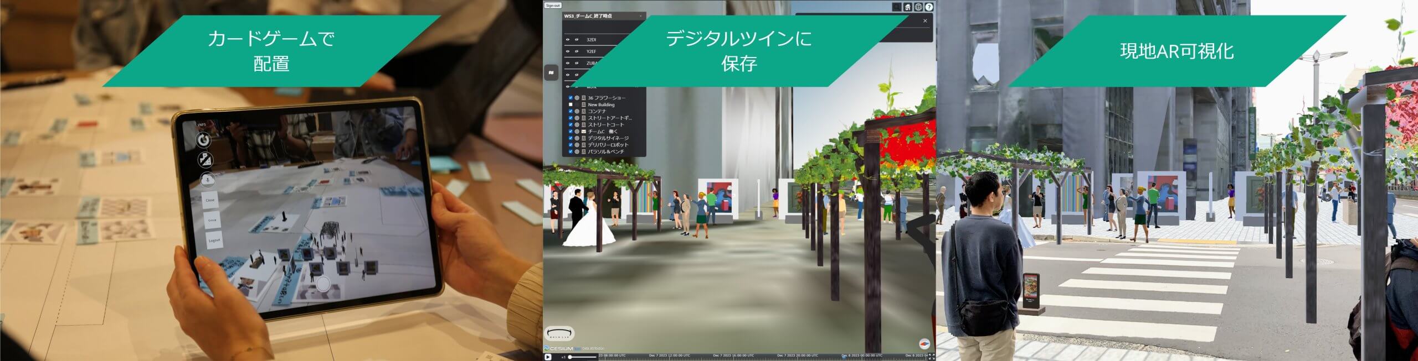Uncheck the チームC 働く checkbox
Screen dimensions: 1418x361
point(571,131)
